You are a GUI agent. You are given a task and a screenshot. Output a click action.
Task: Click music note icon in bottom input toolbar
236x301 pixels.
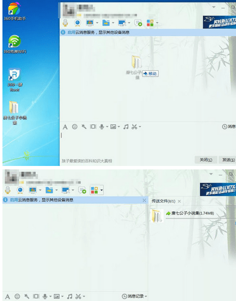pyautogui.click(x=70, y=297)
